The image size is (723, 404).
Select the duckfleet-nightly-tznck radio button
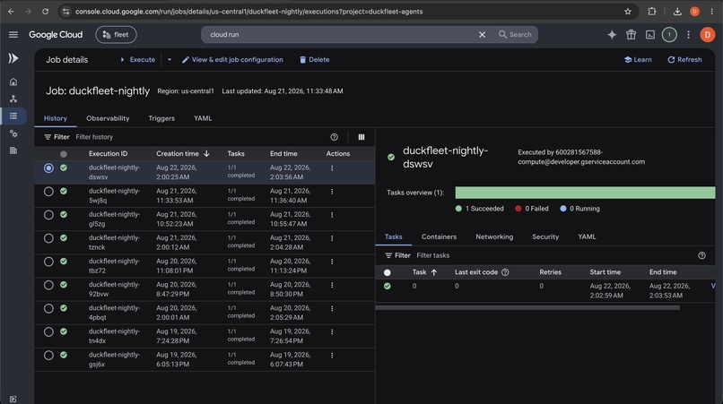(x=48, y=238)
